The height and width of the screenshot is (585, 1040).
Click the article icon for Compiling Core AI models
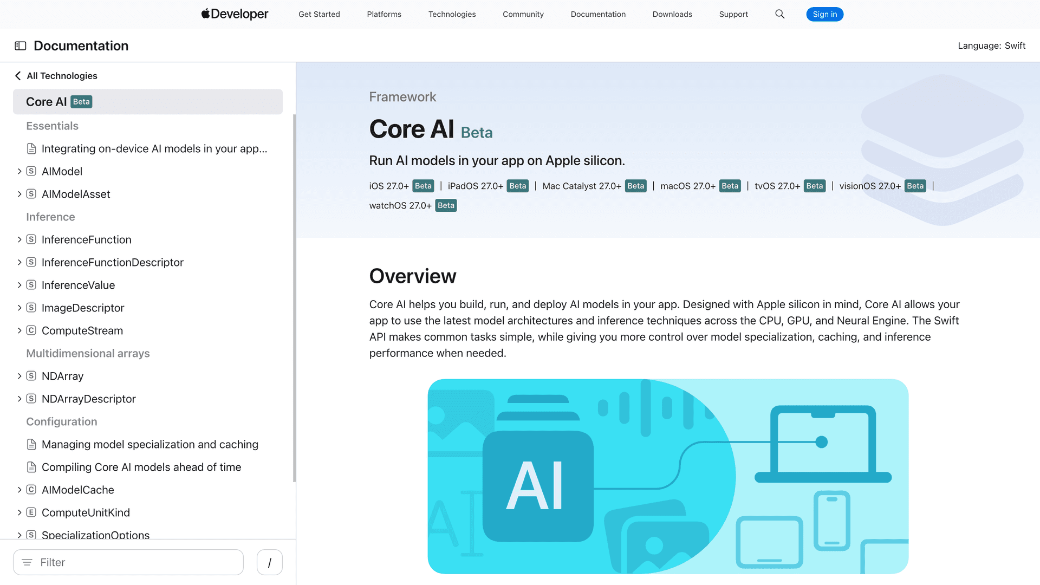tap(31, 467)
